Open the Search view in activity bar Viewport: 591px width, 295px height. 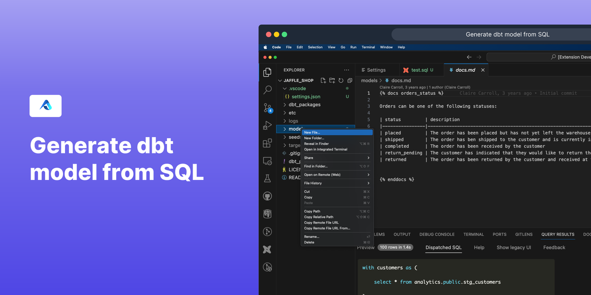click(x=267, y=90)
